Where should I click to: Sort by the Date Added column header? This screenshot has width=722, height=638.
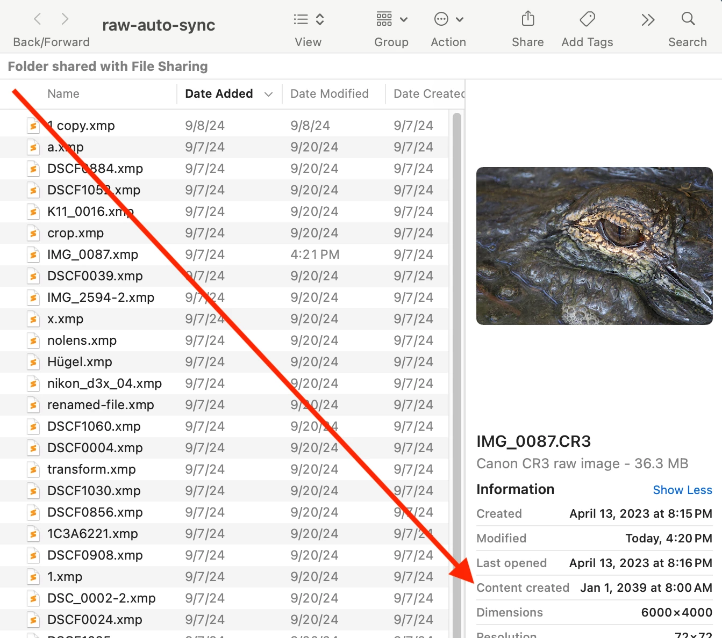pos(219,94)
